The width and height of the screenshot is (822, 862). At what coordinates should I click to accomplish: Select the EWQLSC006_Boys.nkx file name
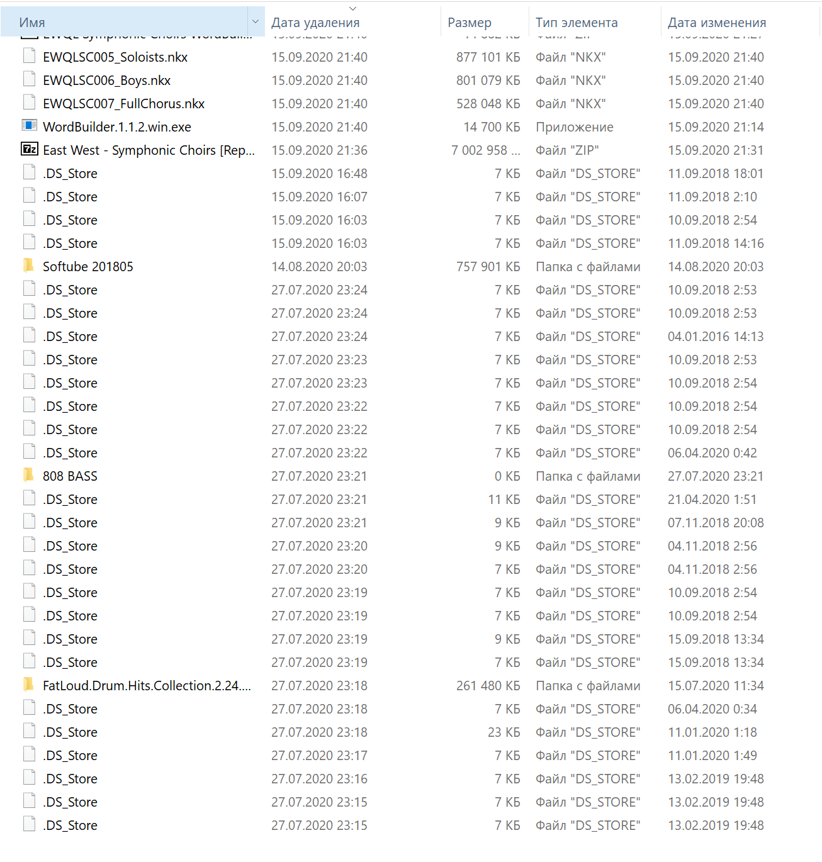(107, 81)
